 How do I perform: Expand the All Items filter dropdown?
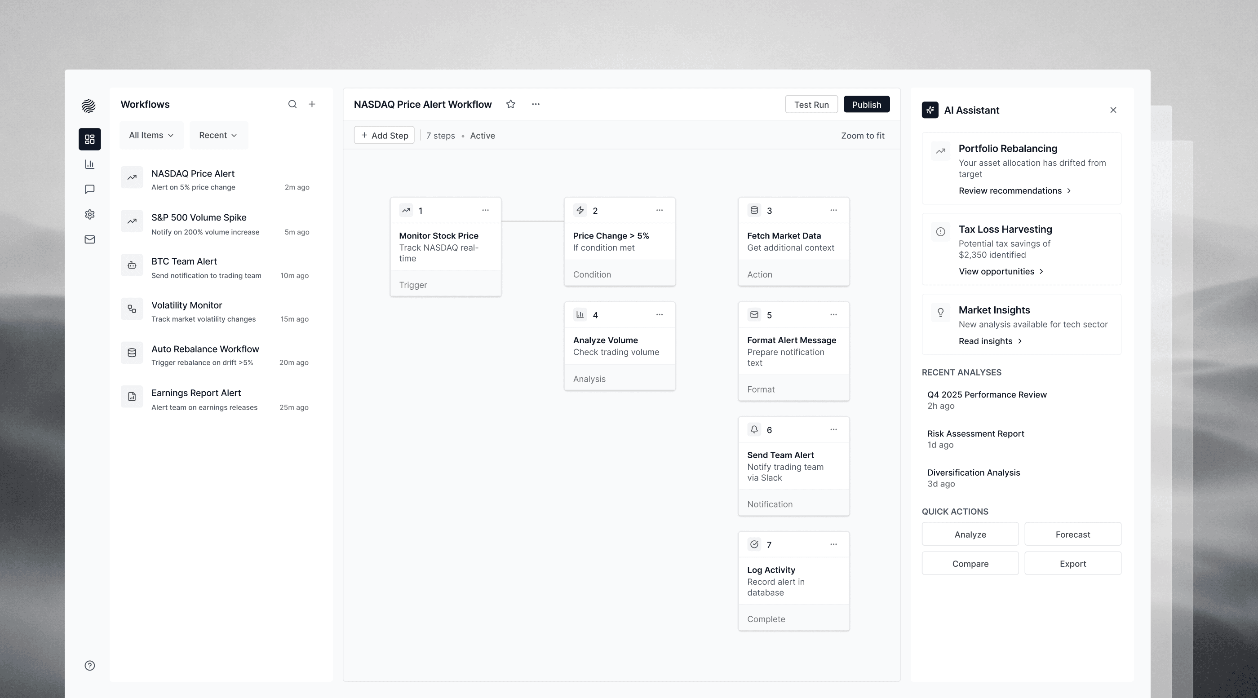[151, 135]
